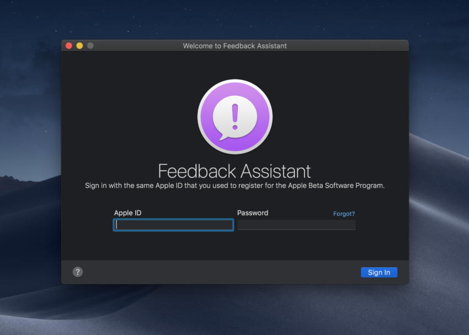Screen dimensions: 469x335
Task: Close the Feedback Assistant window
Action: 69,46
